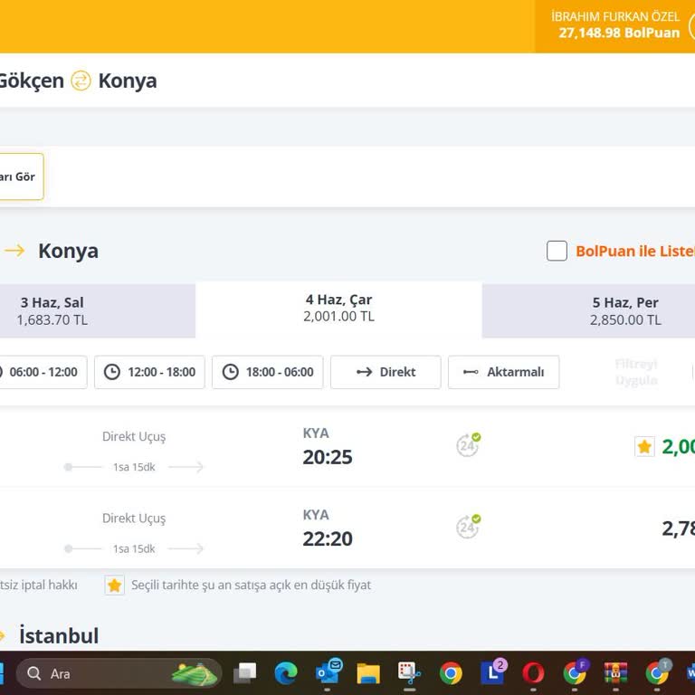The height and width of the screenshot is (695, 695).
Task: Click the green price of the 20:25 flight
Action: [678, 447]
